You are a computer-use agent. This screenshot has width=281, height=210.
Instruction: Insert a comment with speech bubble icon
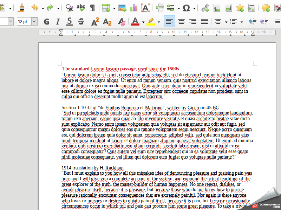[266, 8]
